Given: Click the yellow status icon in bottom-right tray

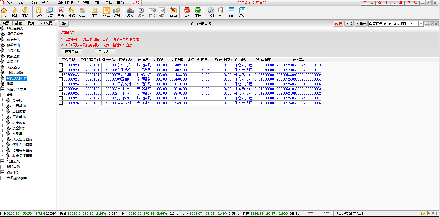Looking at the screenshot, I should pos(423,213).
